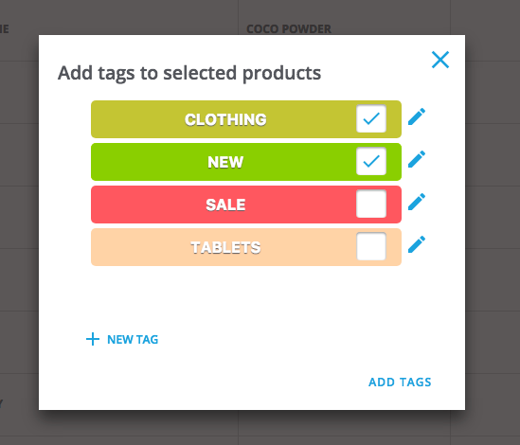Select the red SALE tag label

coord(225,205)
